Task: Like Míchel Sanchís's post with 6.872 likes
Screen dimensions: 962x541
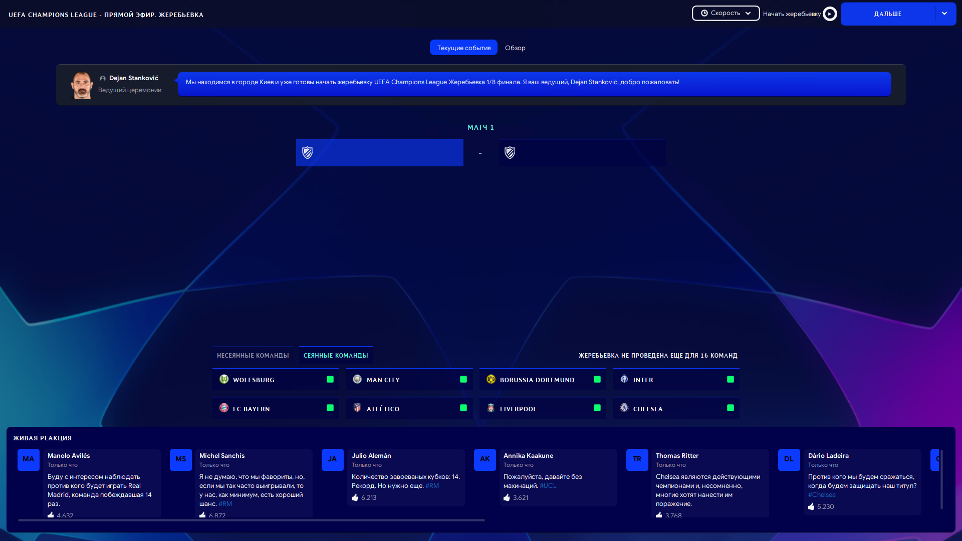Action: tap(202, 515)
